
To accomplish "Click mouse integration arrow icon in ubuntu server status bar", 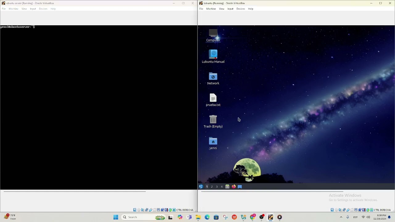I will tap(174, 210).
